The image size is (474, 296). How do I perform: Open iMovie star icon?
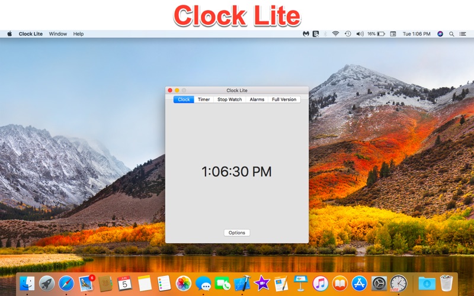tap(262, 284)
